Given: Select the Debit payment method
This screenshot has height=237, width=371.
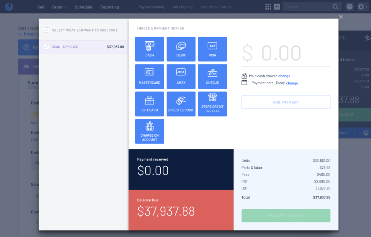Looking at the screenshot, I should [x=181, y=49].
